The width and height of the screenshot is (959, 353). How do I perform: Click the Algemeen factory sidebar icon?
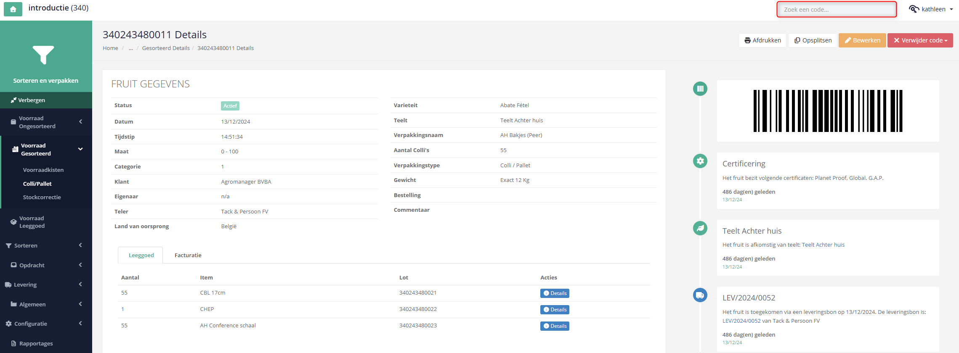click(x=14, y=304)
